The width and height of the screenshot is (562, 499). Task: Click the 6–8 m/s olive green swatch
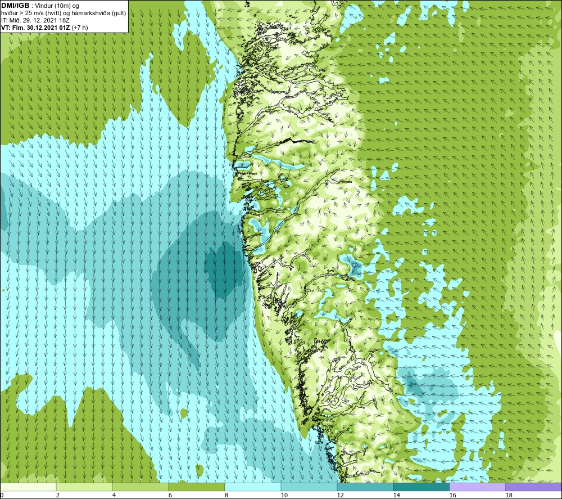point(196,487)
